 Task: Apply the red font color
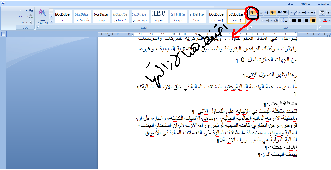click(x=325, y=20)
